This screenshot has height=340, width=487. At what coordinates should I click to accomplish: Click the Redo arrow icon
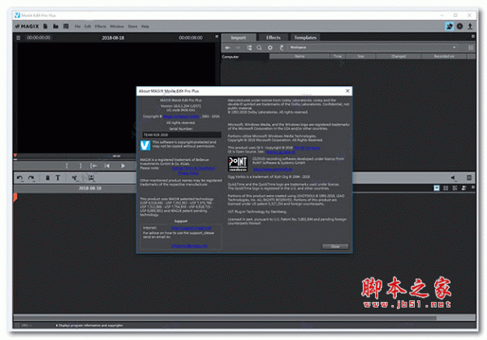pyautogui.click(x=32, y=178)
